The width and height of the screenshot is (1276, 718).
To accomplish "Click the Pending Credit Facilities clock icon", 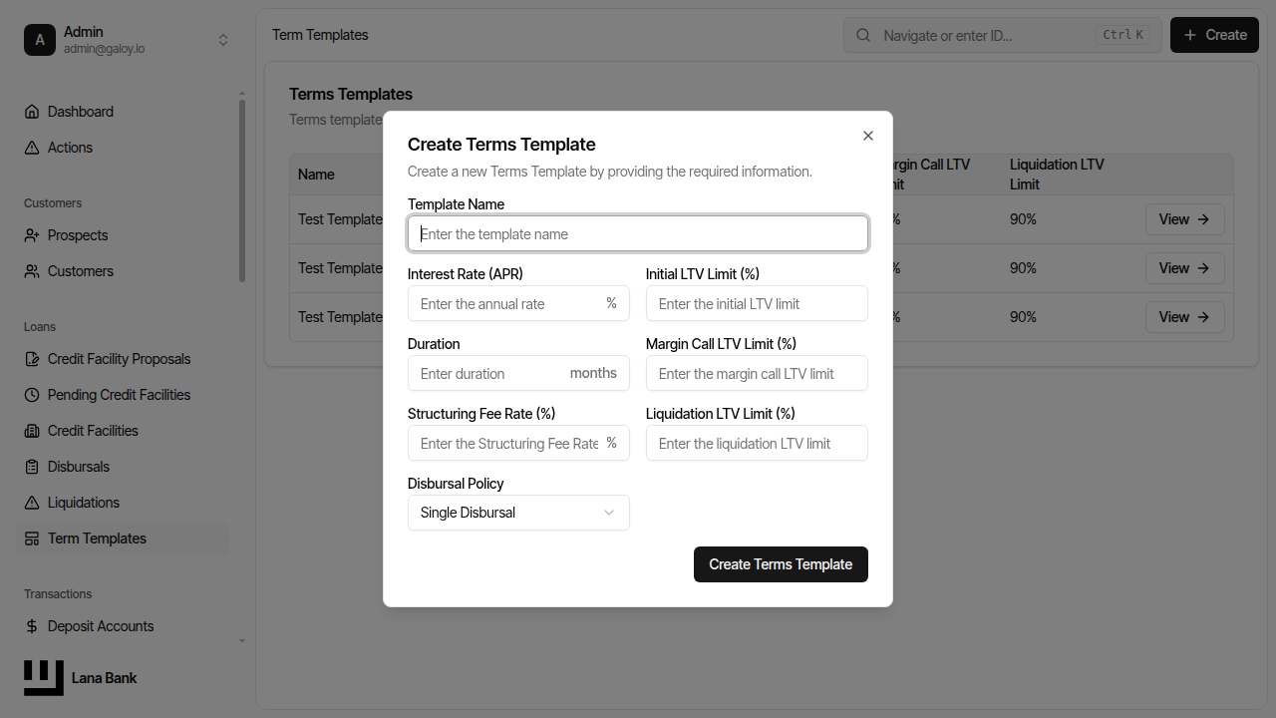I will click(32, 395).
